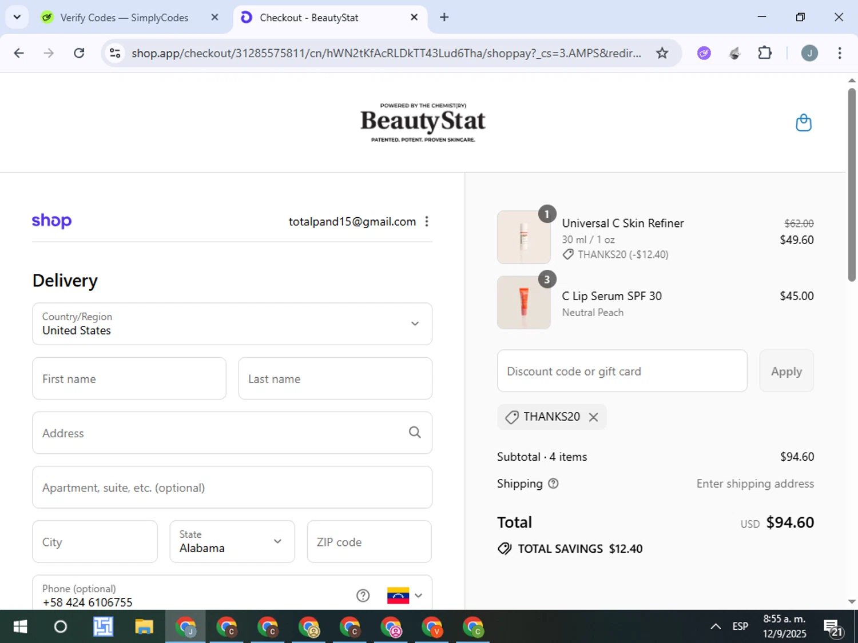
Task: Open Chrome three-dot menu
Action: point(840,53)
